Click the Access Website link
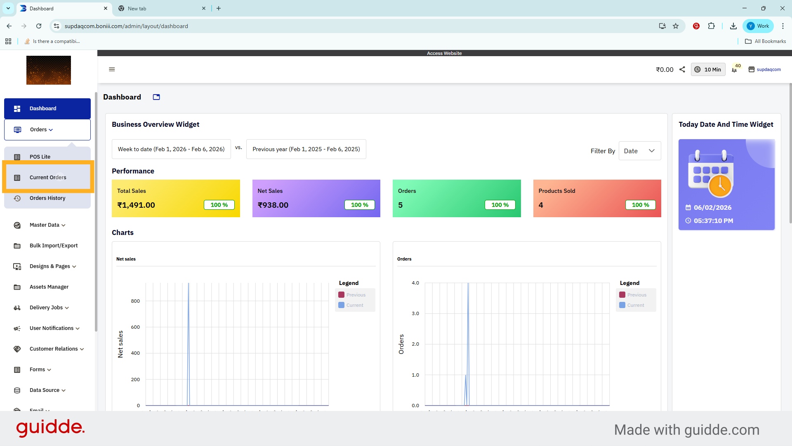The width and height of the screenshot is (792, 446). 444,53
